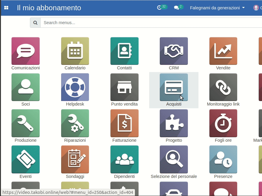Launch the Progetto puzzle app
Viewport: 262px width, 196px height.
(x=174, y=123)
